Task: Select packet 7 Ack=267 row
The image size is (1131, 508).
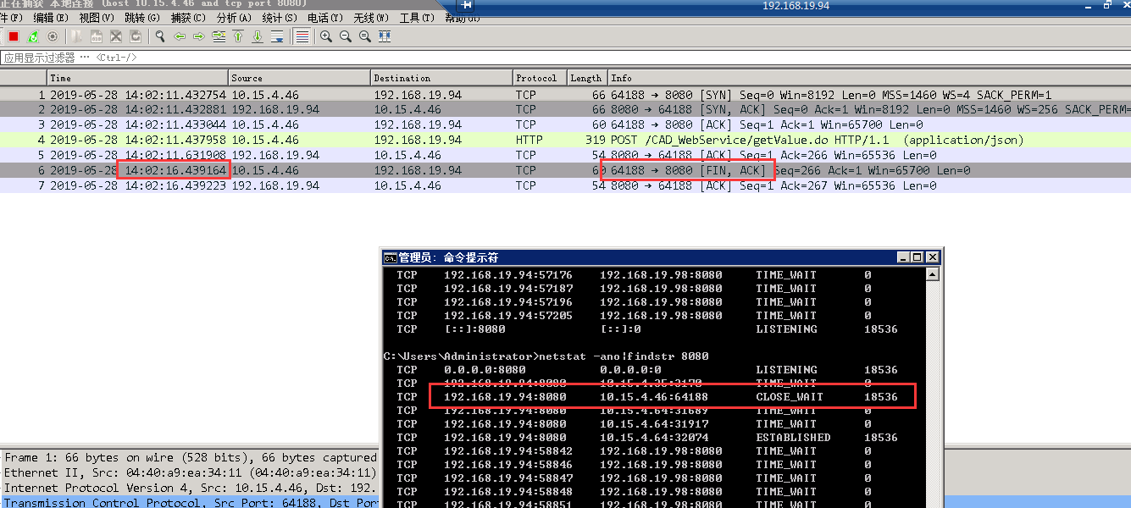Action: pyautogui.click(x=565, y=185)
